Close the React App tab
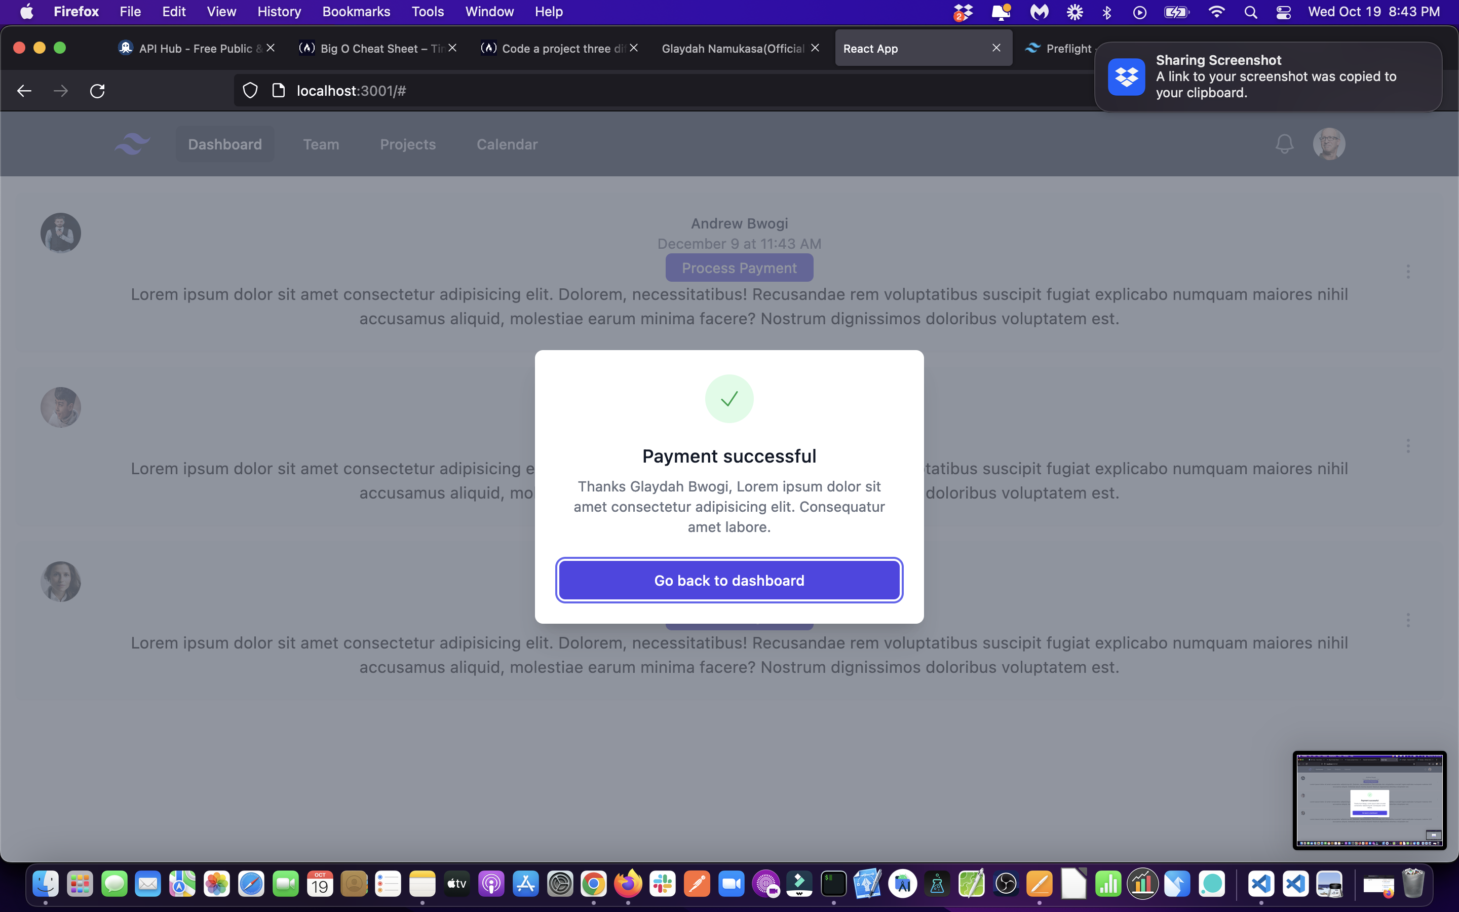The width and height of the screenshot is (1459, 912). pyautogui.click(x=996, y=48)
